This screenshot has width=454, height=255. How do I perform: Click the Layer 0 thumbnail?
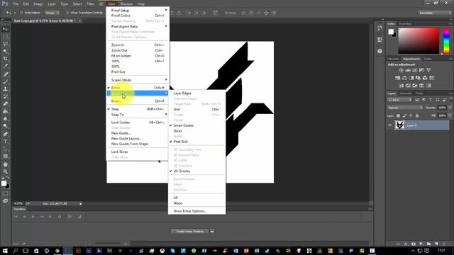click(x=400, y=125)
